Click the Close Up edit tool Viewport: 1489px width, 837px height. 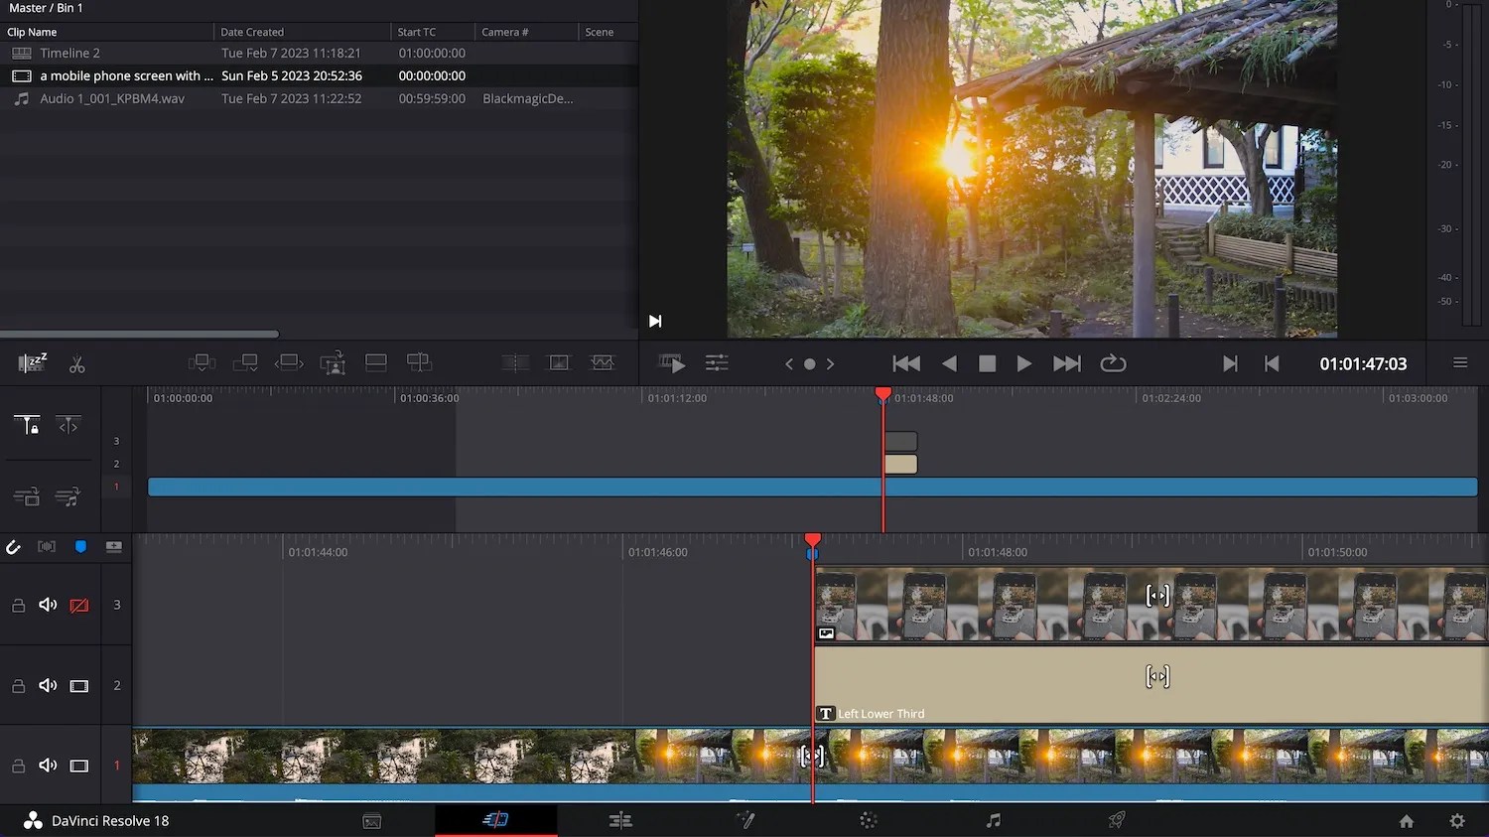333,362
